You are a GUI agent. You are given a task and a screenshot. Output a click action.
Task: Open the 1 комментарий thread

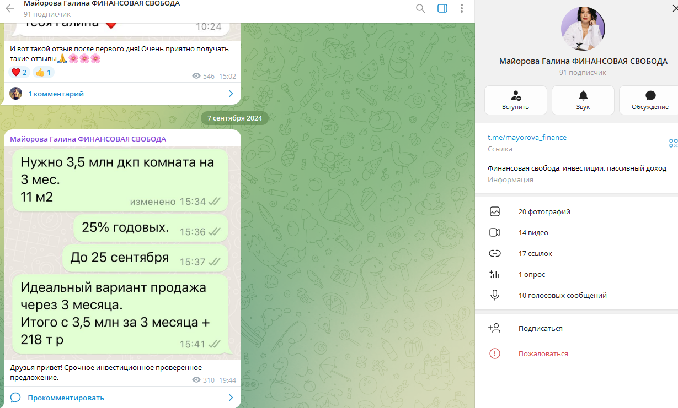[56, 94]
